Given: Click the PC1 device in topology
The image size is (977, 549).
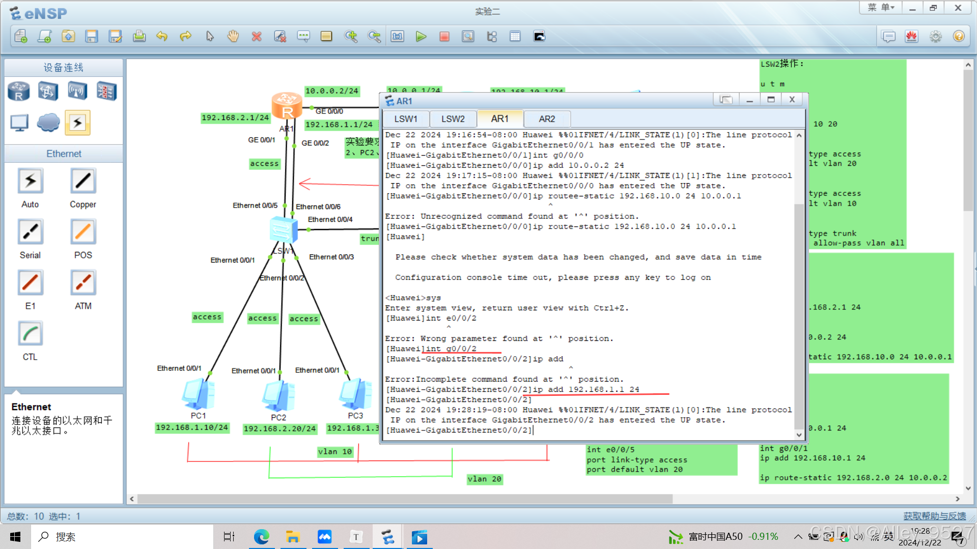Looking at the screenshot, I should [199, 394].
